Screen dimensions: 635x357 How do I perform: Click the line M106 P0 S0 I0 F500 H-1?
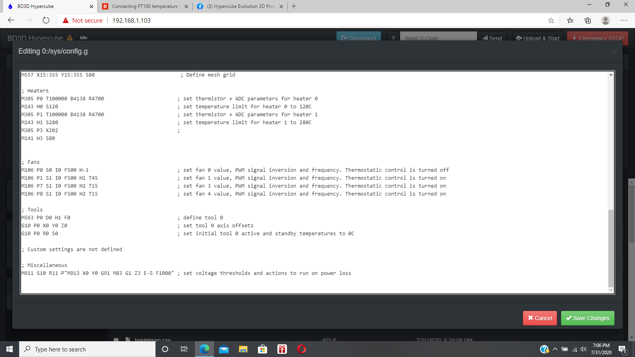tap(55, 170)
